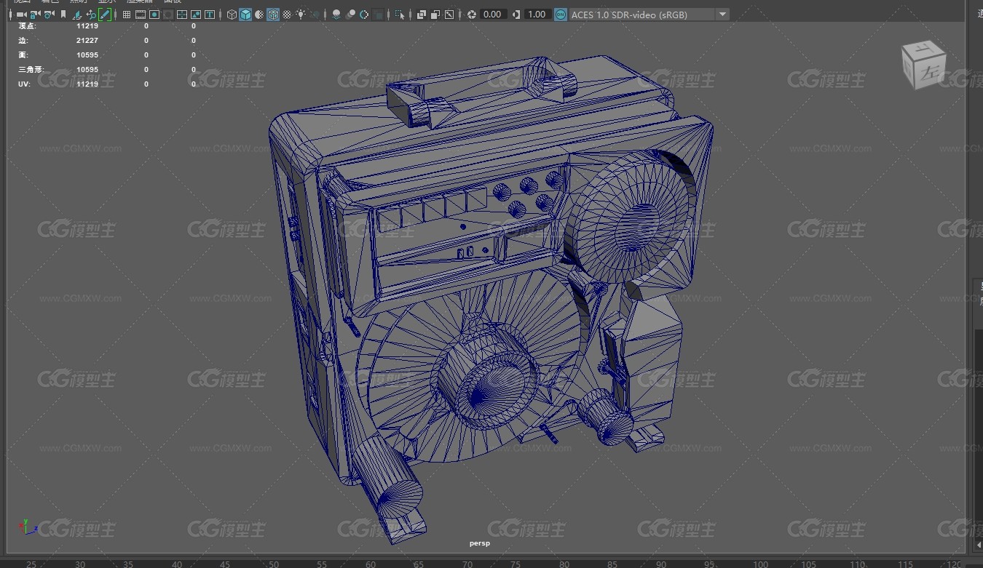This screenshot has width=983, height=568.
Task: Toggle the Lock Camera icon
Action: click(x=34, y=14)
